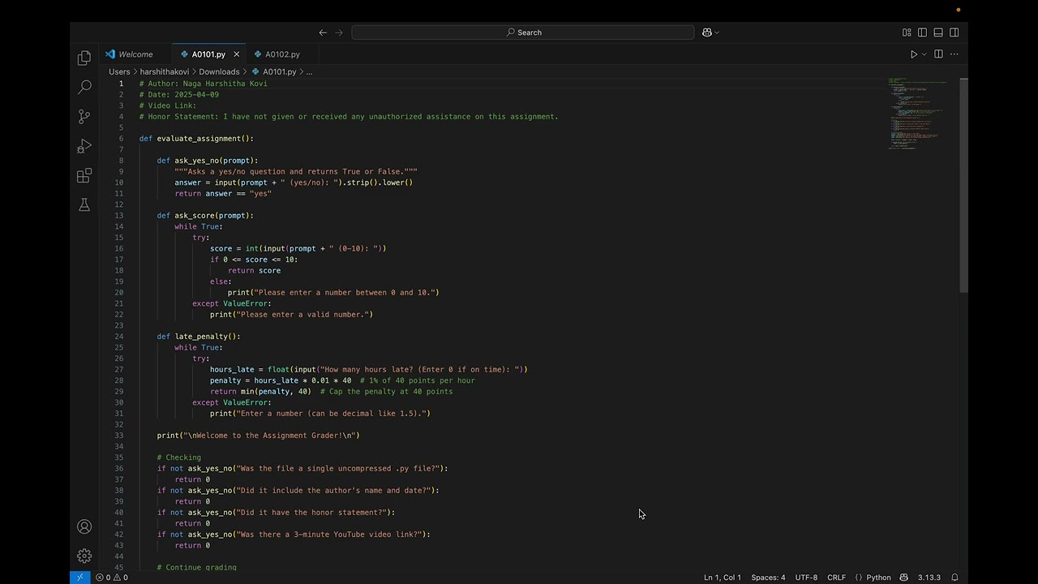
Task: Click the 'def late_penalty():' line
Action: coord(199,337)
